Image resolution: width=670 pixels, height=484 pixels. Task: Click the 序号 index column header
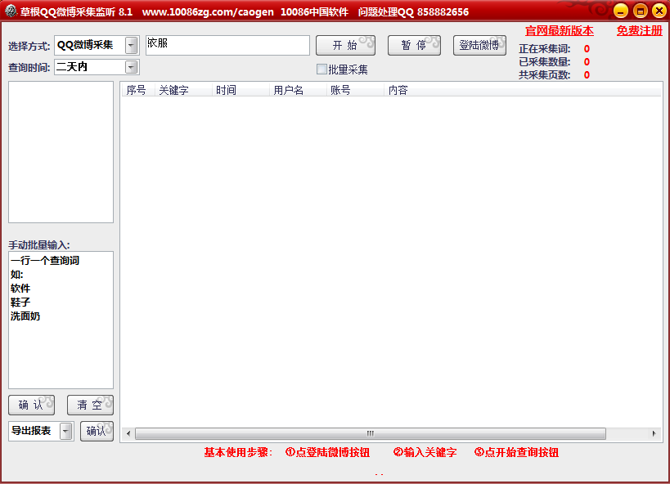pos(134,90)
